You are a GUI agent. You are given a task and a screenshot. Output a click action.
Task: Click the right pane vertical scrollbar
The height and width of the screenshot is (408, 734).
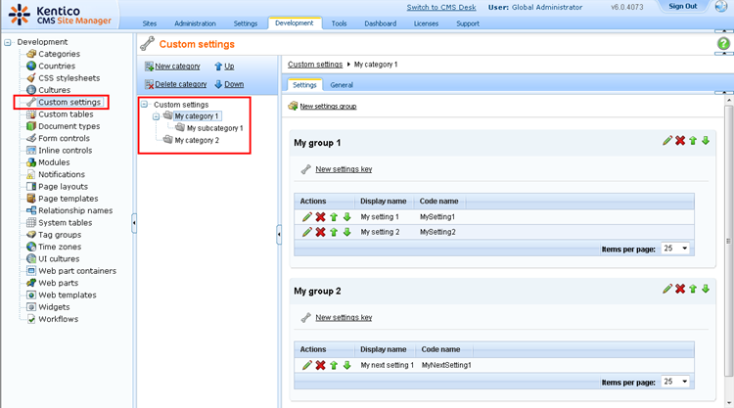728,241
